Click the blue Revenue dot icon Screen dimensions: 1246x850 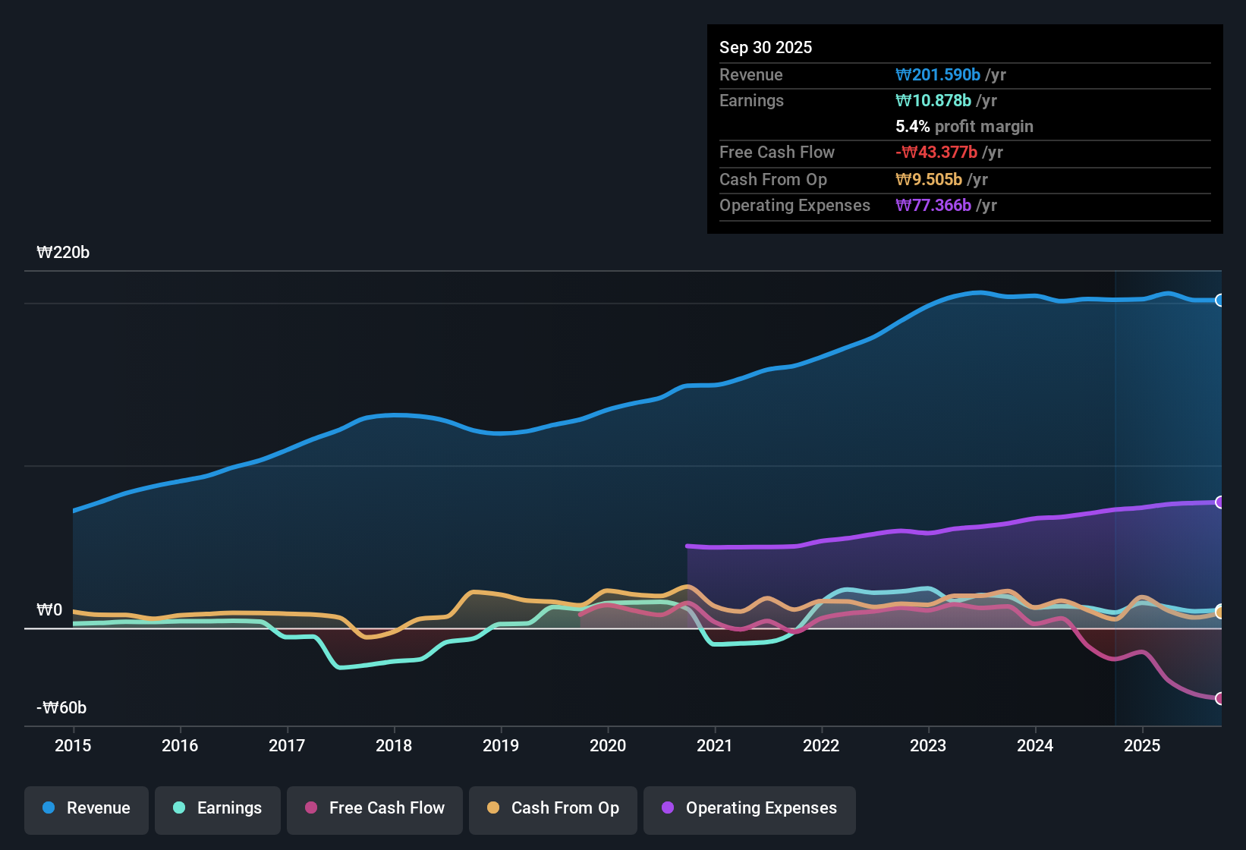pos(48,808)
